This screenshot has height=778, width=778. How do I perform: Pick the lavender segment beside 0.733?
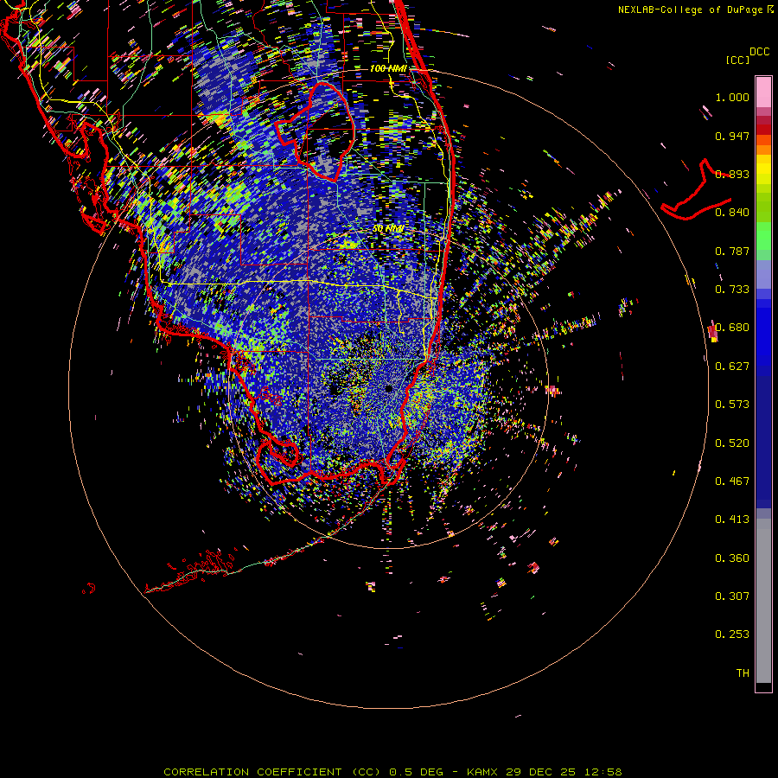763,274
